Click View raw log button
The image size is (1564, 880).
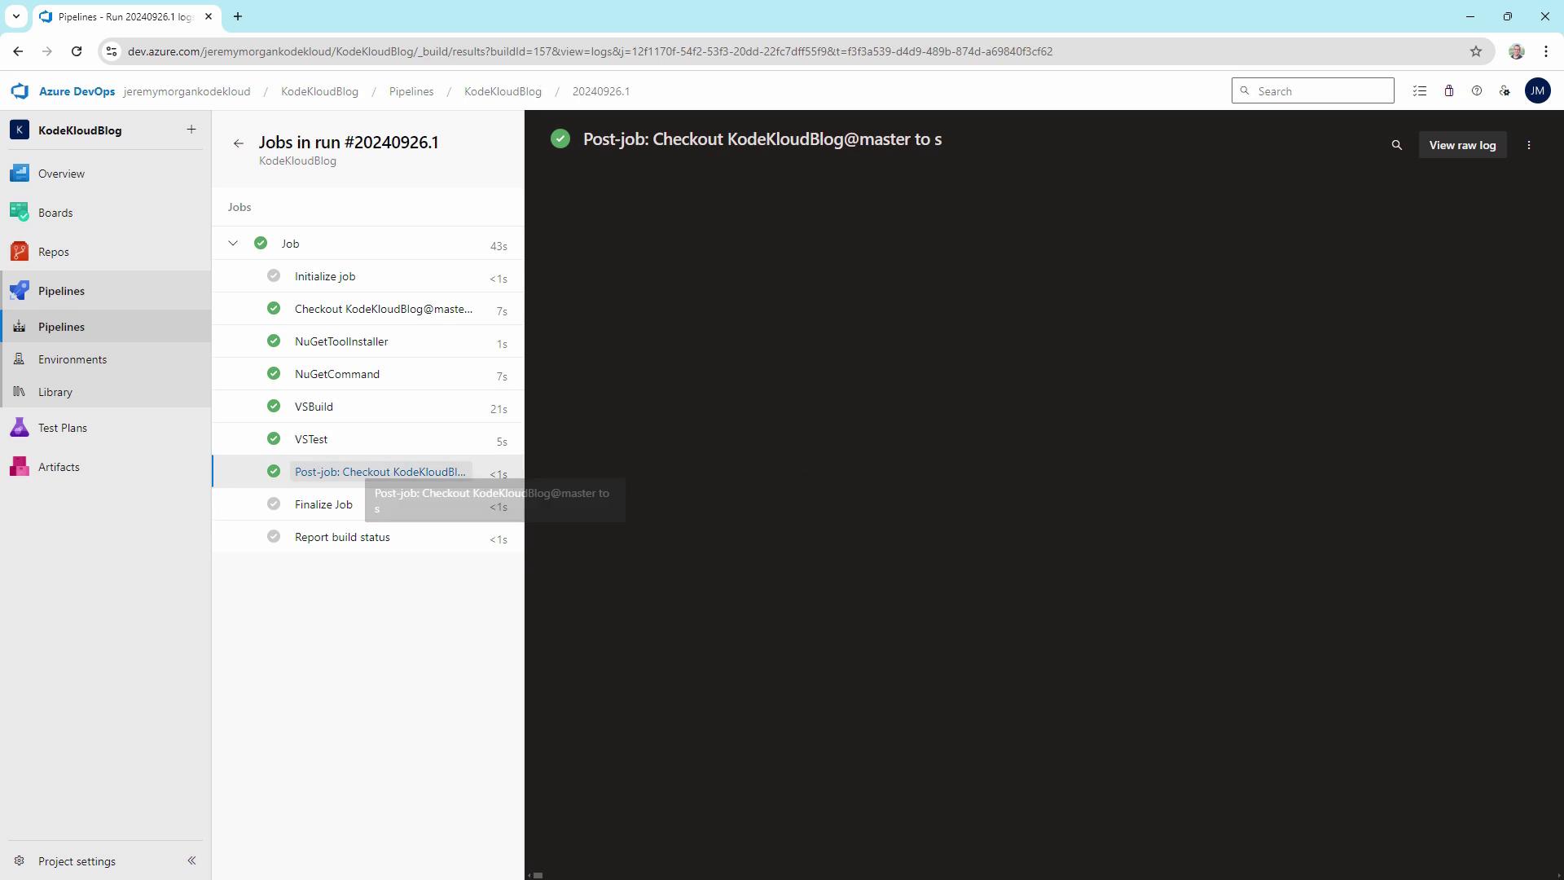1462,145
